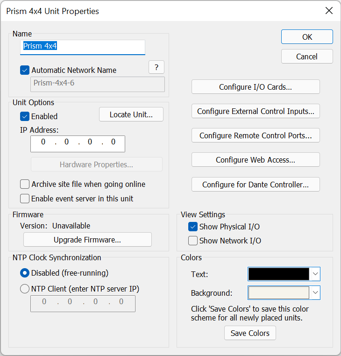This screenshot has width=341, height=356.
Task: Click the Firmware Version Unavailable text
Action: [x=55, y=226]
